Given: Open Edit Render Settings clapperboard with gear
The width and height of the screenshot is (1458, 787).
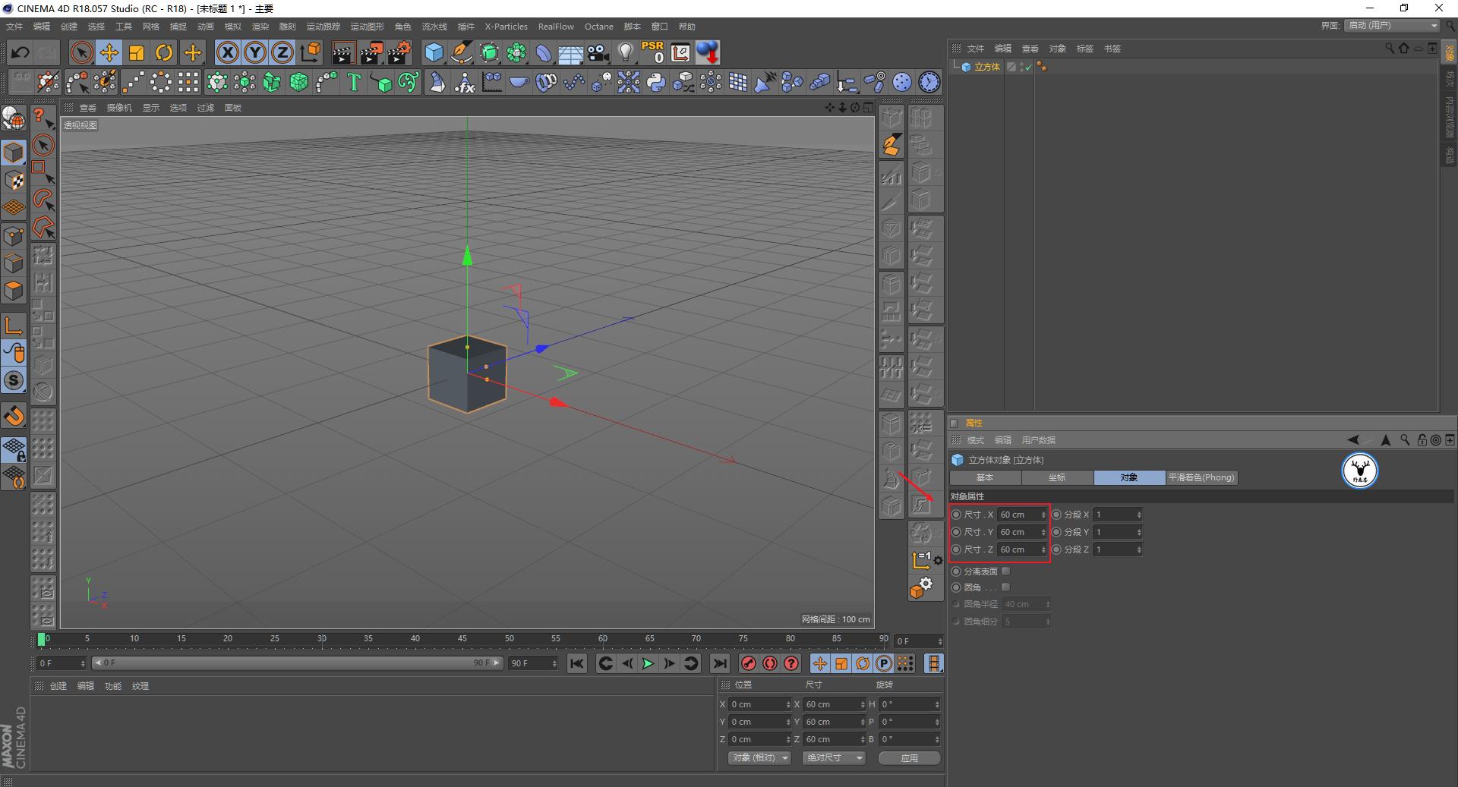Looking at the screenshot, I should pos(399,52).
